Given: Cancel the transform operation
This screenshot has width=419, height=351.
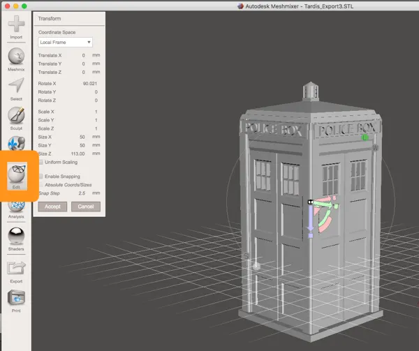Looking at the screenshot, I should click(86, 207).
